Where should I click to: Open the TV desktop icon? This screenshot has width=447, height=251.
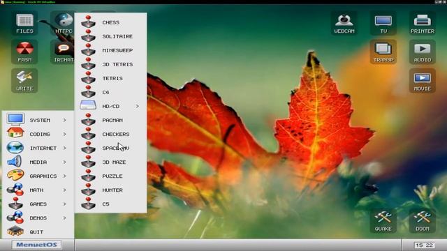point(383,23)
